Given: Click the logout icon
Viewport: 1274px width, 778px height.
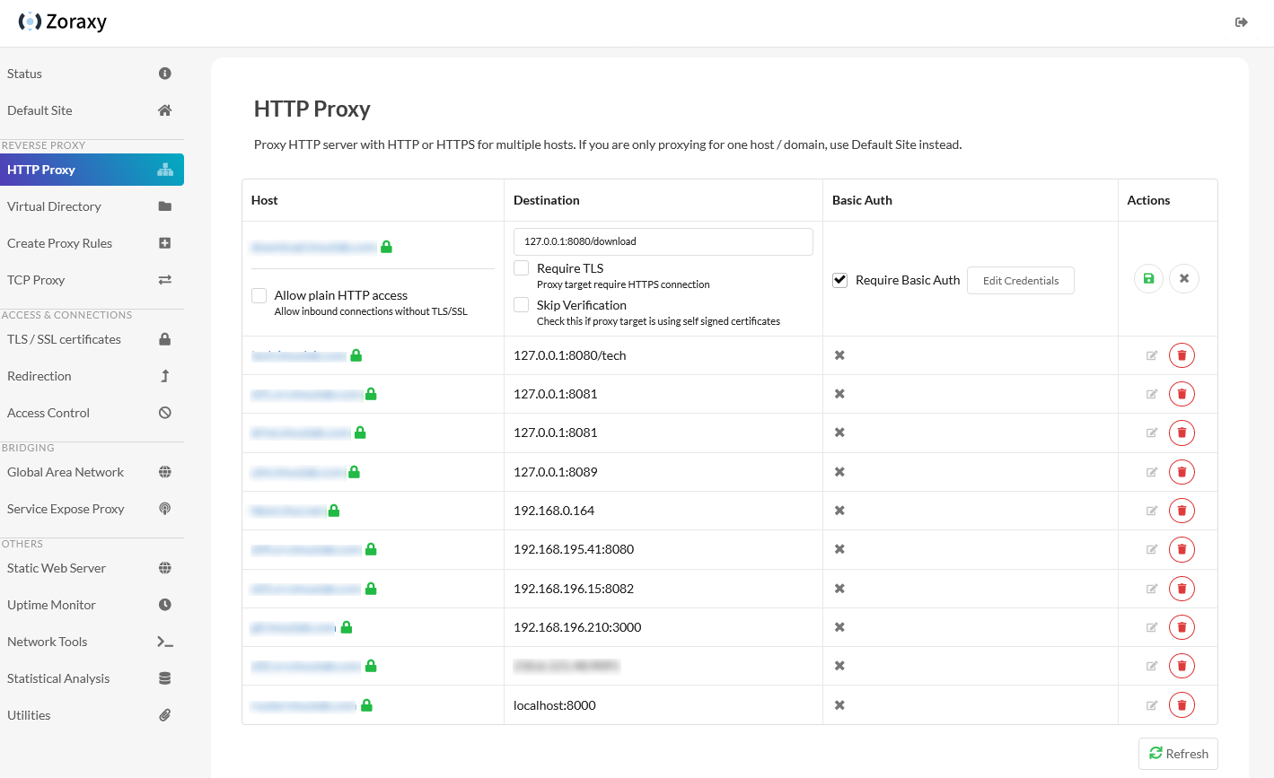Looking at the screenshot, I should click(1241, 21).
